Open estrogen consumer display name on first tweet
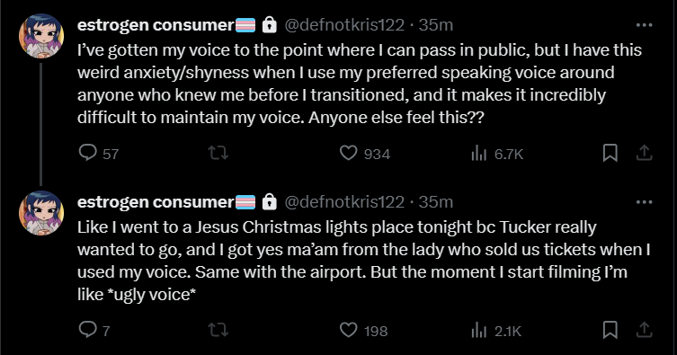Viewport: 677px width, 355px height. click(156, 25)
